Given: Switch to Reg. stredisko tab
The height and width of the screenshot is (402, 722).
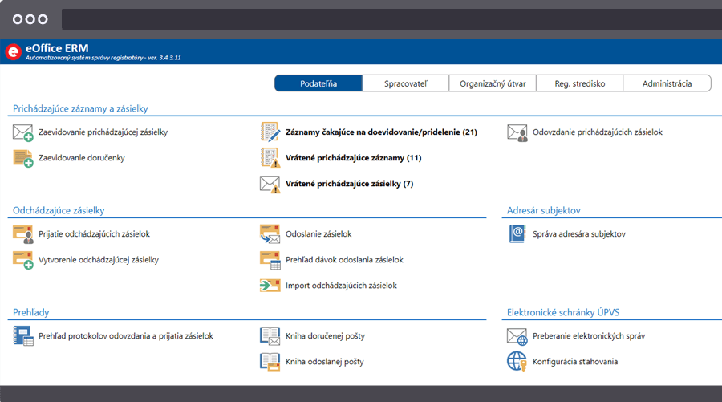Looking at the screenshot, I should pyautogui.click(x=580, y=83).
